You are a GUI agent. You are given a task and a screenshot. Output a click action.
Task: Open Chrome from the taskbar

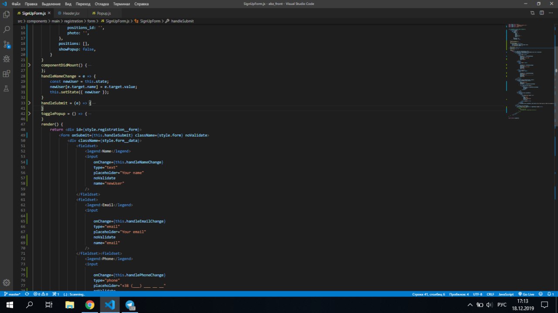[90, 305]
